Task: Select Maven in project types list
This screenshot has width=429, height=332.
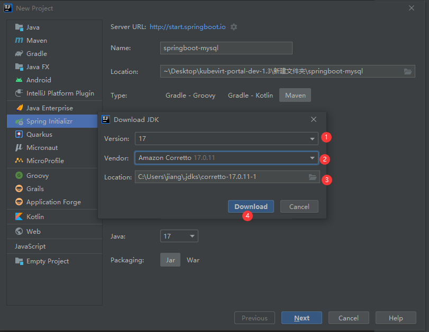Action: [54, 41]
